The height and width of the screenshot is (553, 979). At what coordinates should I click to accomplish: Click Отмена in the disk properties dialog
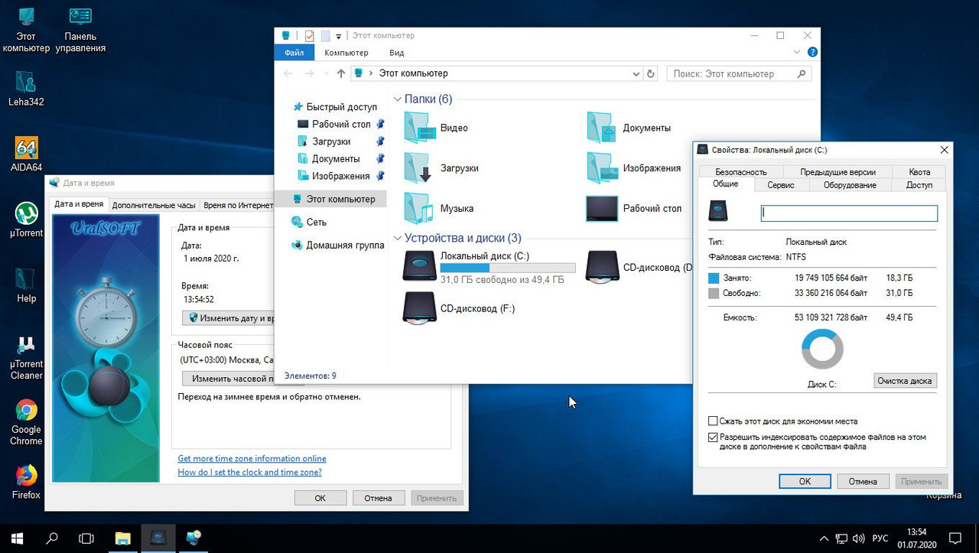click(x=863, y=482)
